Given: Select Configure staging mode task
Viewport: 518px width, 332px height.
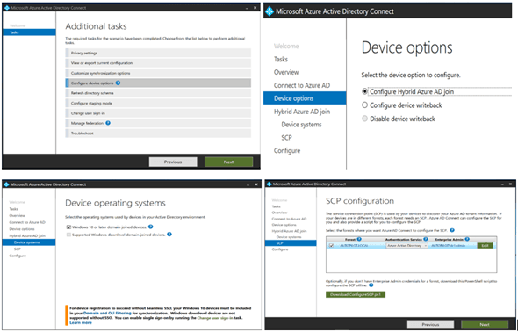Looking at the screenshot, I should 158,103.
